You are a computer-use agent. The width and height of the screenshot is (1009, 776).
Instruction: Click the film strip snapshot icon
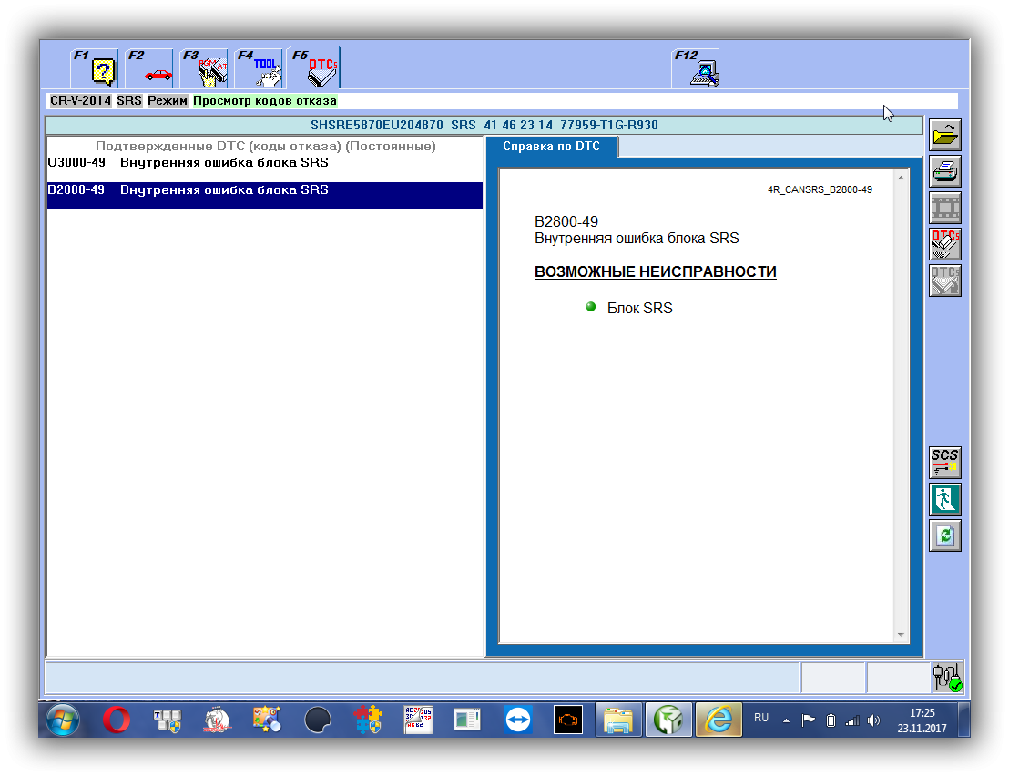pos(944,208)
